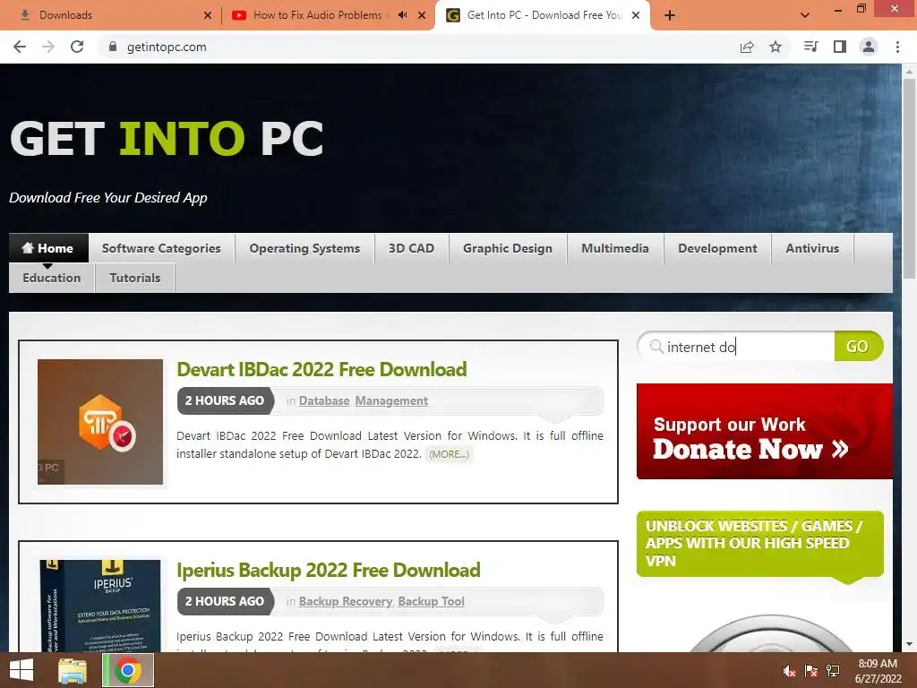Open the Backup Recovery category link
Screen dimensions: 917x688
[x=346, y=601]
